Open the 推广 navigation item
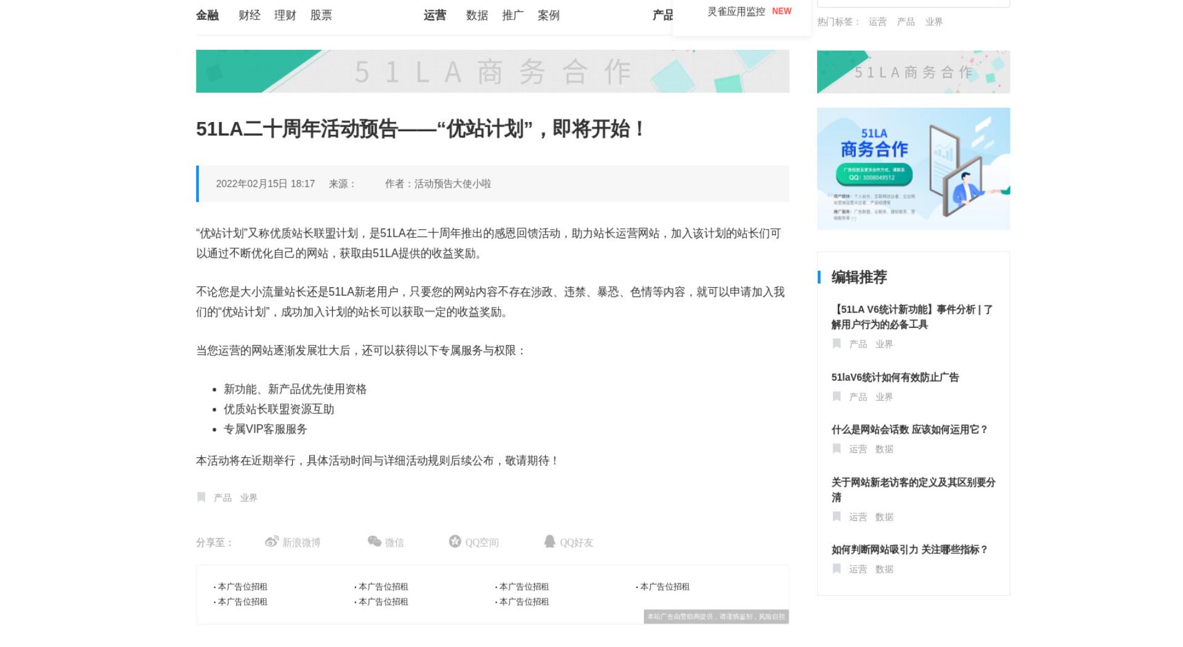Viewport: 1183px width, 647px height. coord(513,15)
